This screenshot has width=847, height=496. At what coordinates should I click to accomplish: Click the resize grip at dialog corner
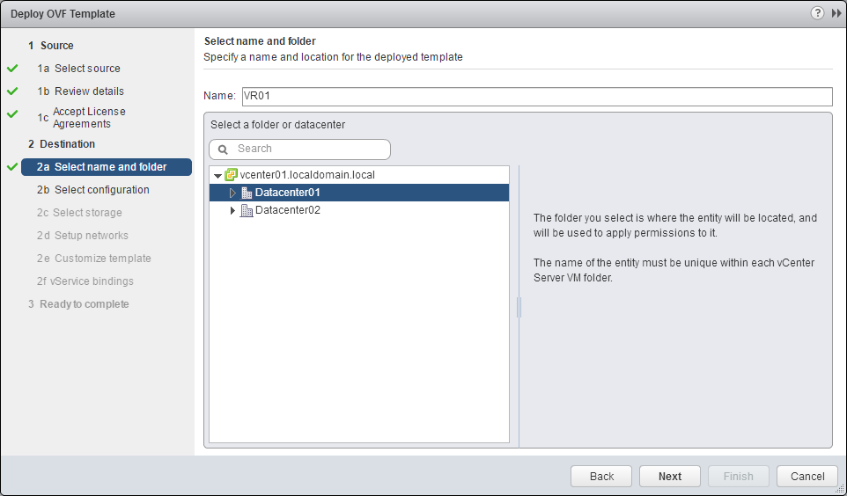tap(839, 489)
